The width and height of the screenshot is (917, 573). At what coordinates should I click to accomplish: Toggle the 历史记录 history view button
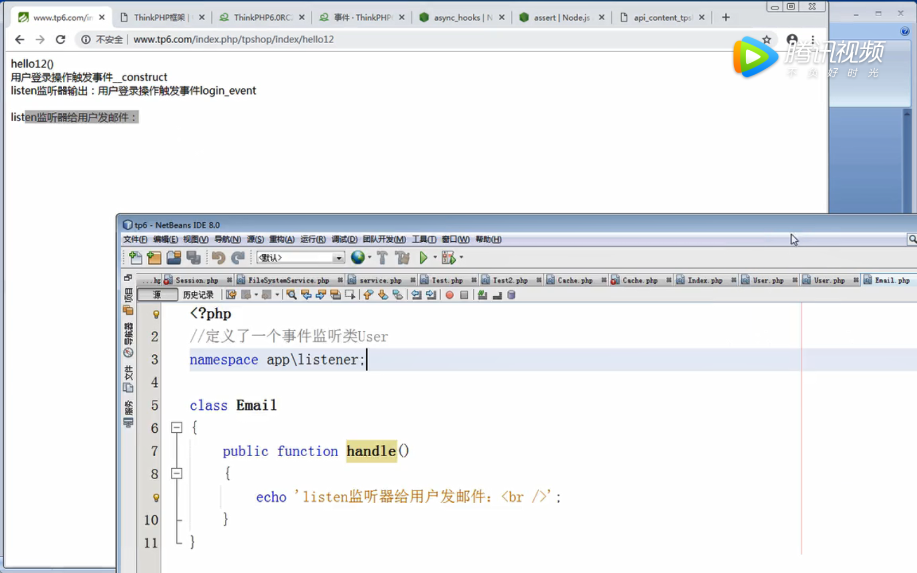pyautogui.click(x=198, y=295)
